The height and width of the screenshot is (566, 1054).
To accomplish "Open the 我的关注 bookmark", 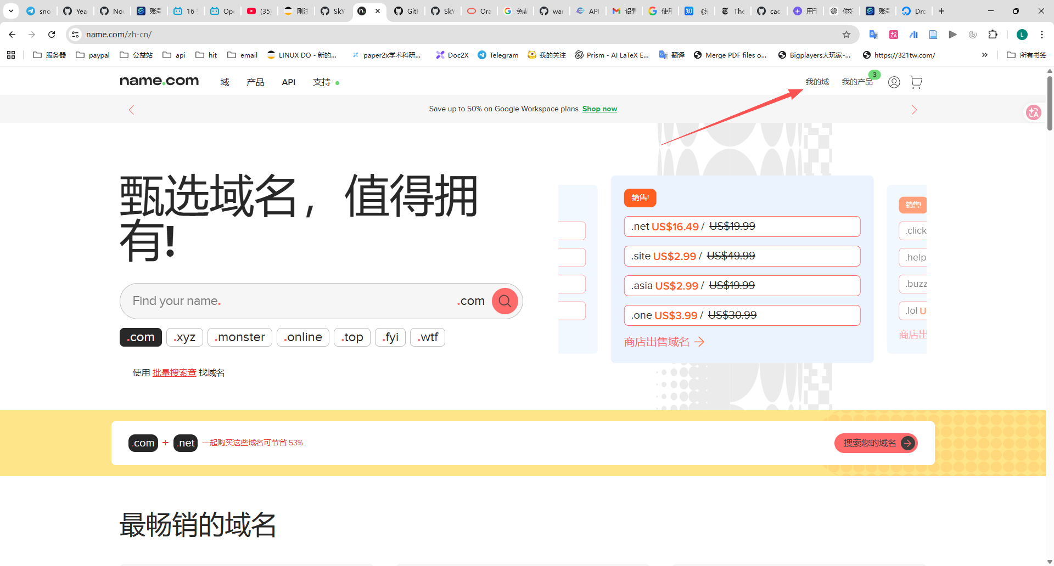I will click(x=547, y=55).
